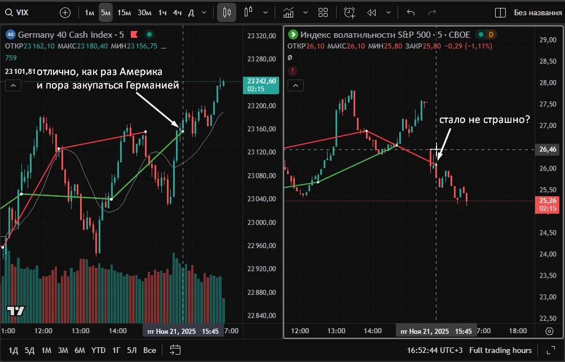Click the UTC+3 timezone clock

[433, 350]
